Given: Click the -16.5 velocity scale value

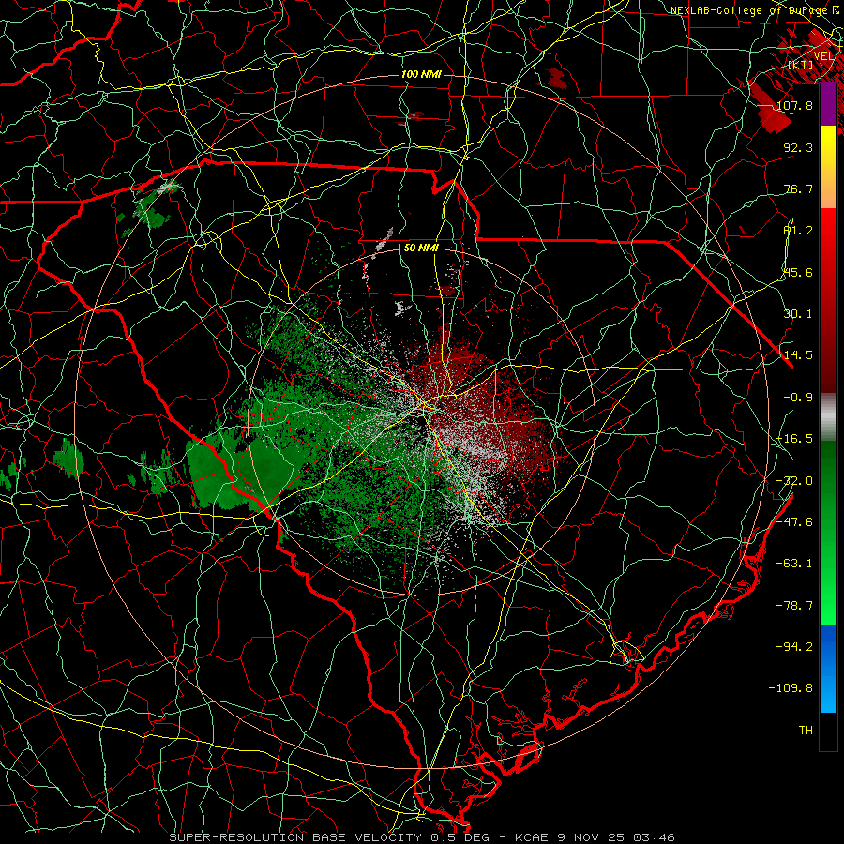Looking at the screenshot, I should click(794, 439).
